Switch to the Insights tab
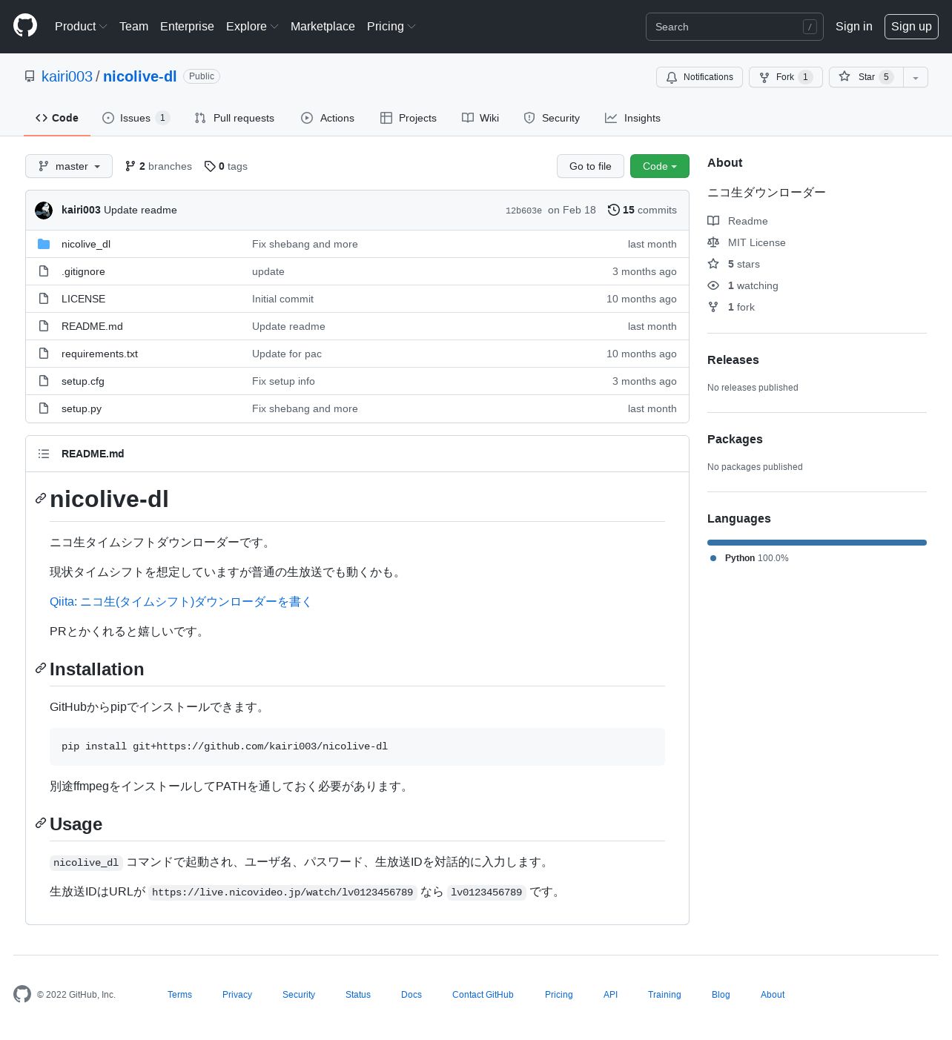The image size is (952, 1040). pos(632,118)
